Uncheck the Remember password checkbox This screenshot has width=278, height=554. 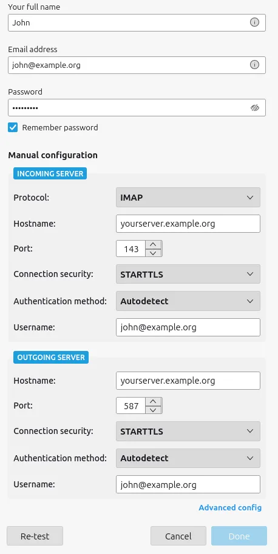pos(13,127)
